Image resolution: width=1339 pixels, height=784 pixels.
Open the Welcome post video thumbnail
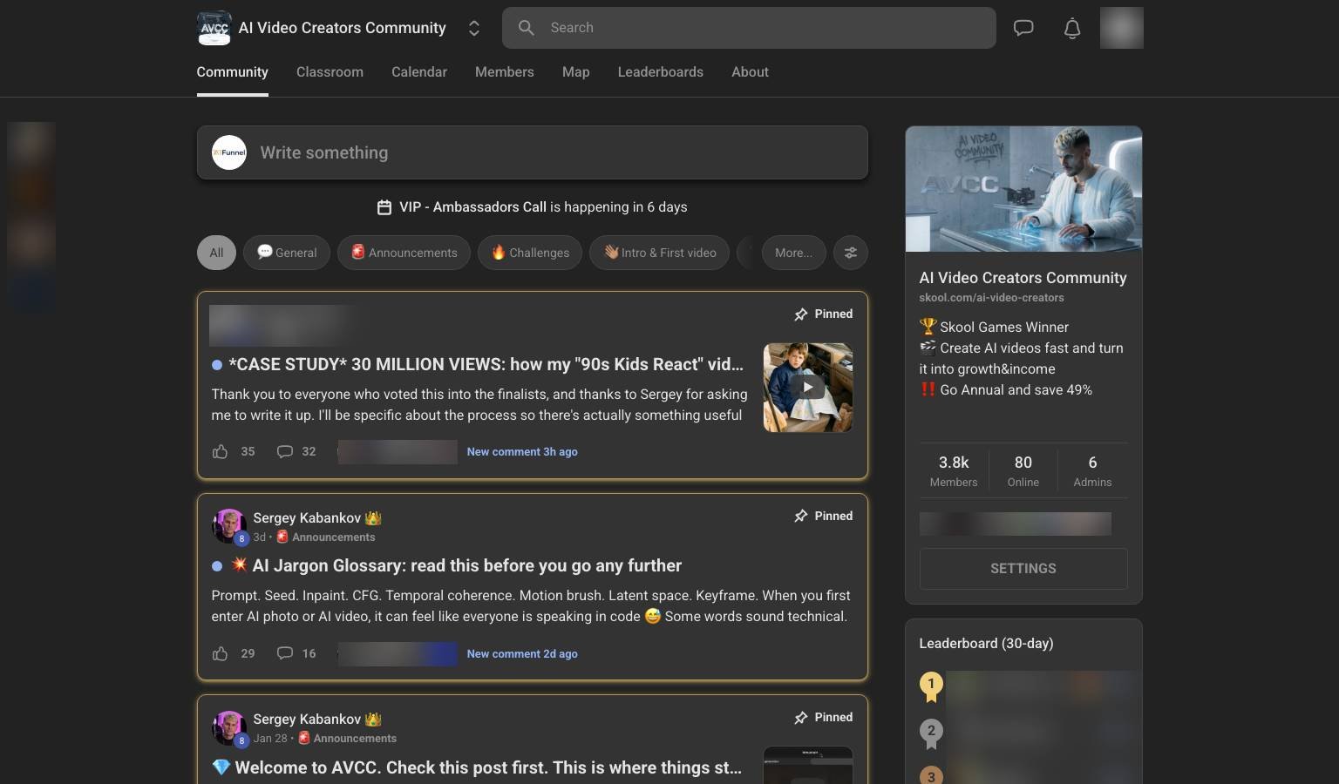pos(808,765)
